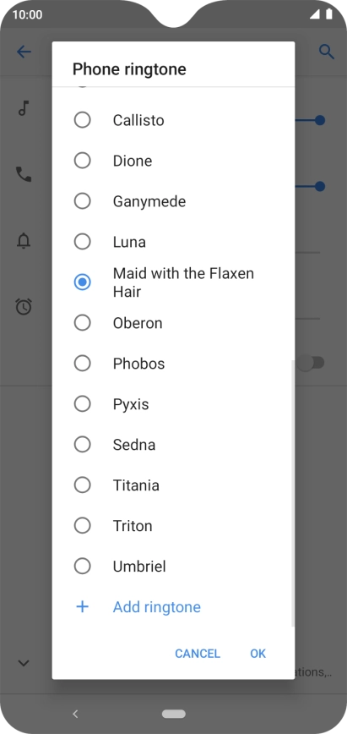Screen dimensions: 347x734
Task: Open the Add ringtone link
Action: pyautogui.click(x=157, y=607)
